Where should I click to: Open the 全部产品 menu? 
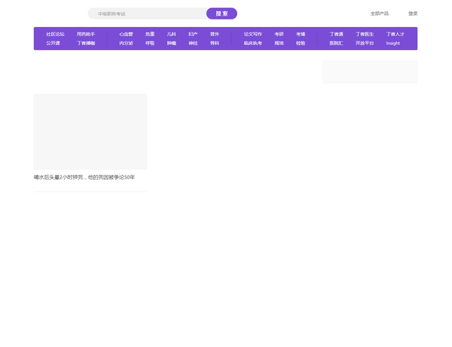pyautogui.click(x=379, y=14)
